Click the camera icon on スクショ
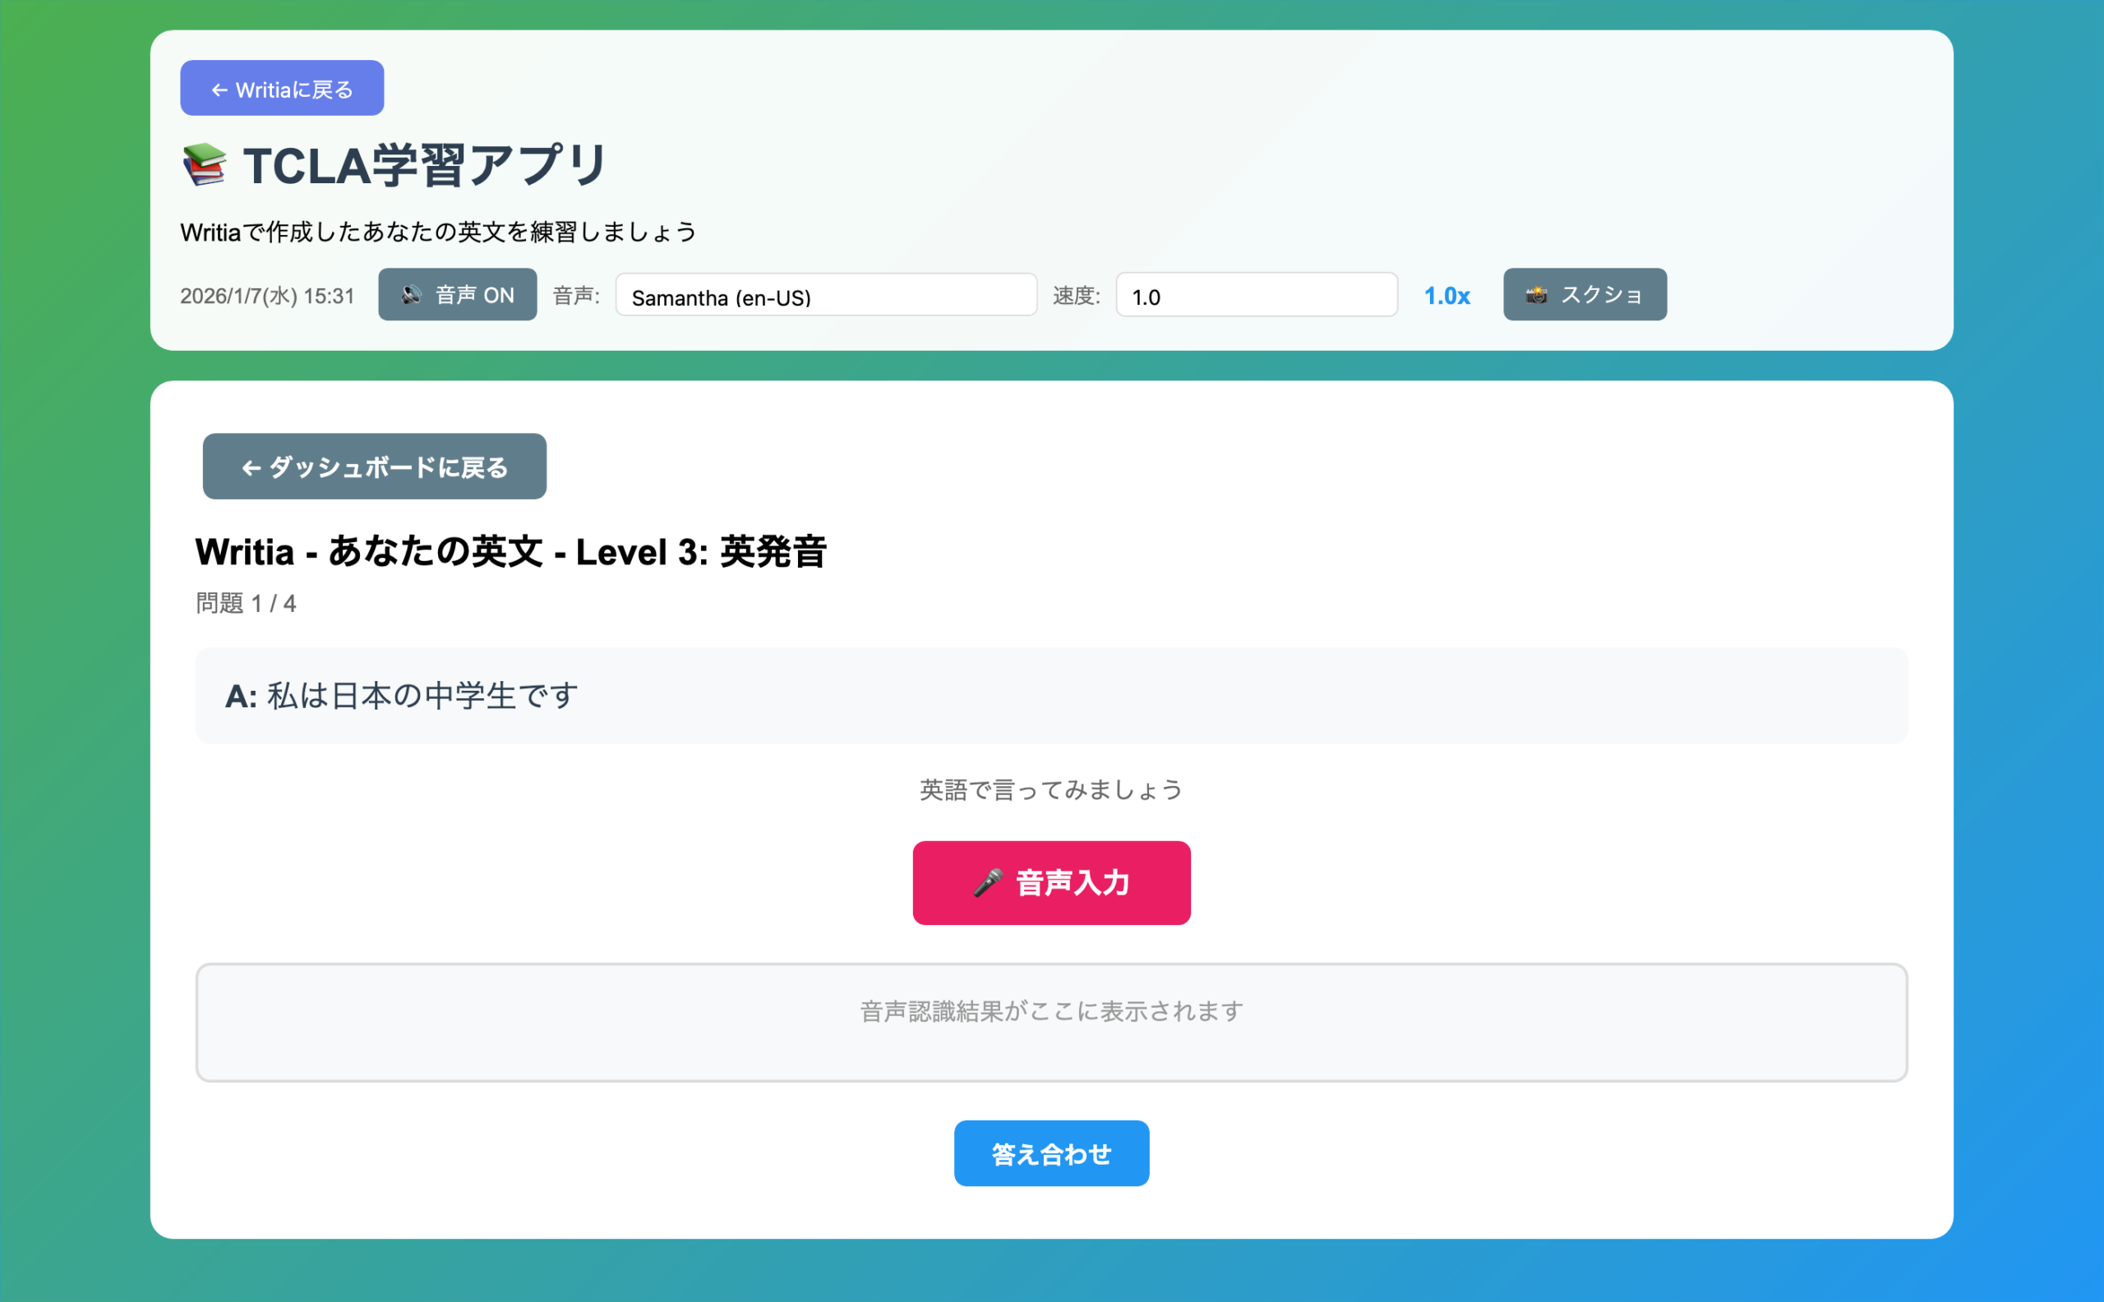 tap(1536, 296)
